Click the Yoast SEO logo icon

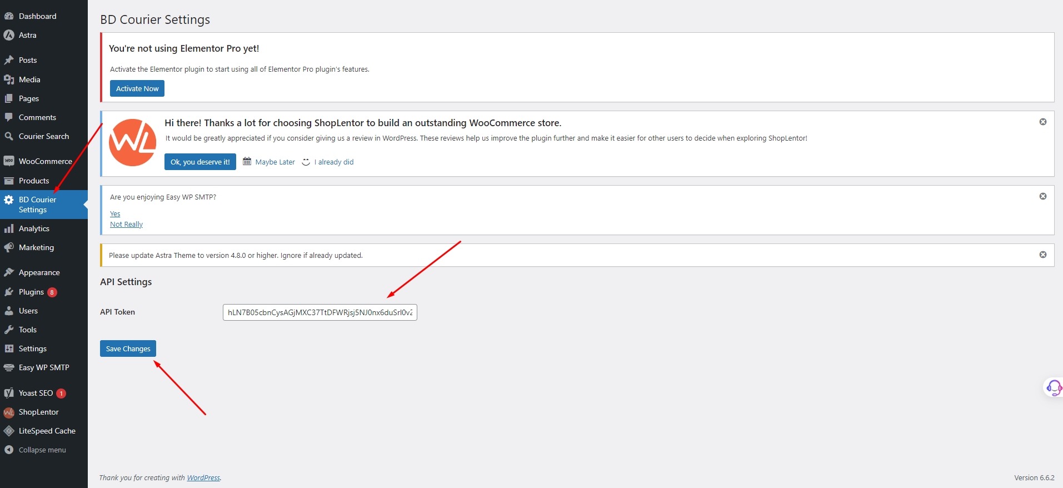(x=9, y=393)
